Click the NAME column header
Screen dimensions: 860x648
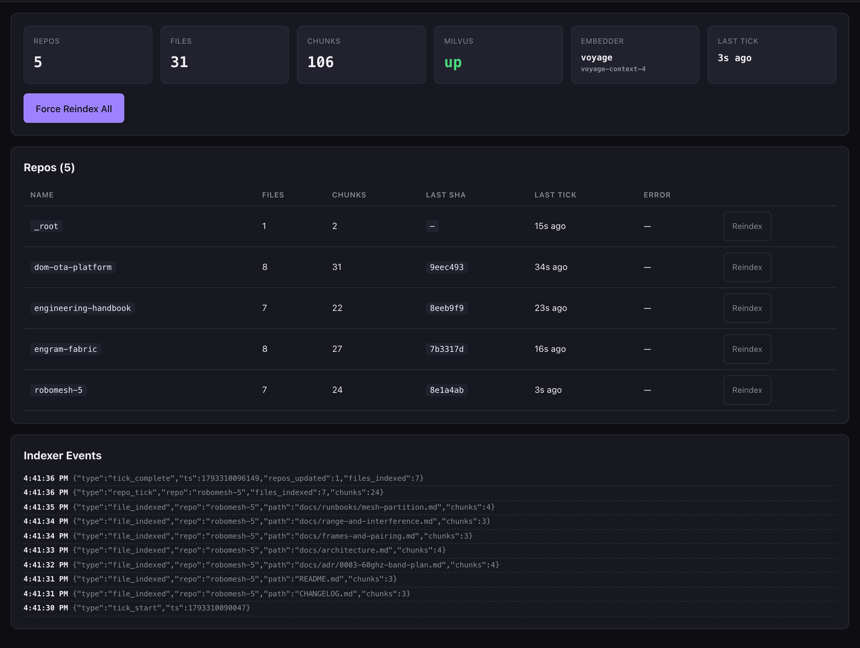pos(42,195)
